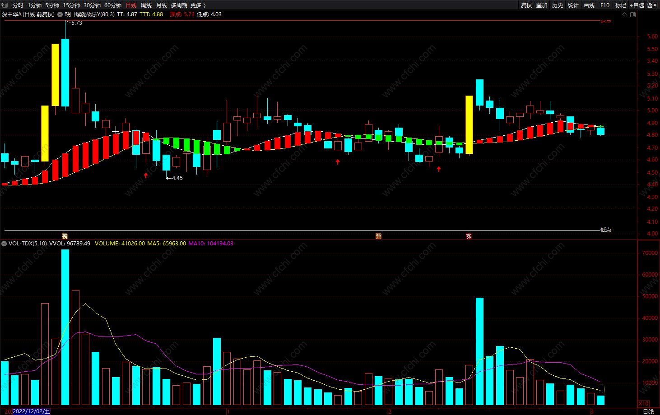
Task: Select the 5分钟 period tab
Action: click(x=52, y=5)
